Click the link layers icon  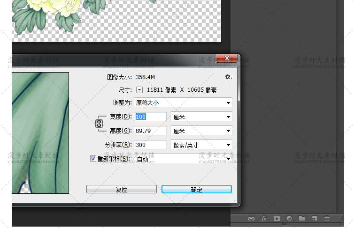pos(251,219)
